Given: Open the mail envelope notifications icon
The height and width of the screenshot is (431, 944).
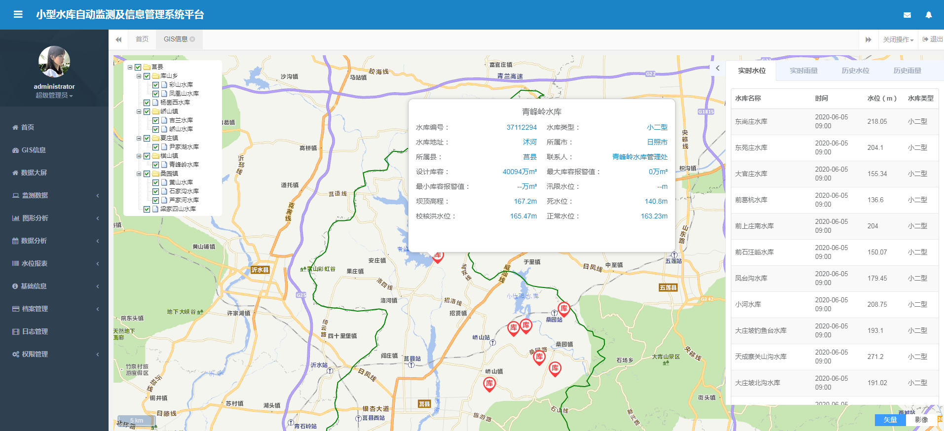Looking at the screenshot, I should [907, 15].
